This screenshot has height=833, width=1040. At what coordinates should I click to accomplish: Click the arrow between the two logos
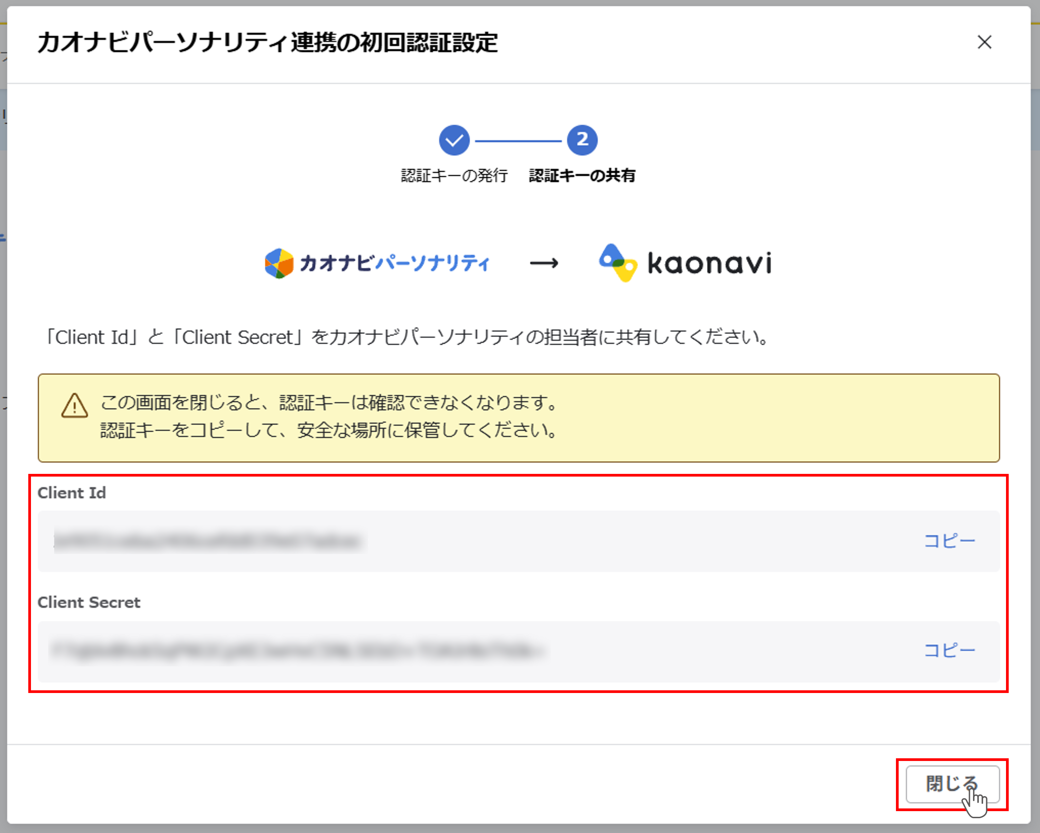(x=544, y=263)
